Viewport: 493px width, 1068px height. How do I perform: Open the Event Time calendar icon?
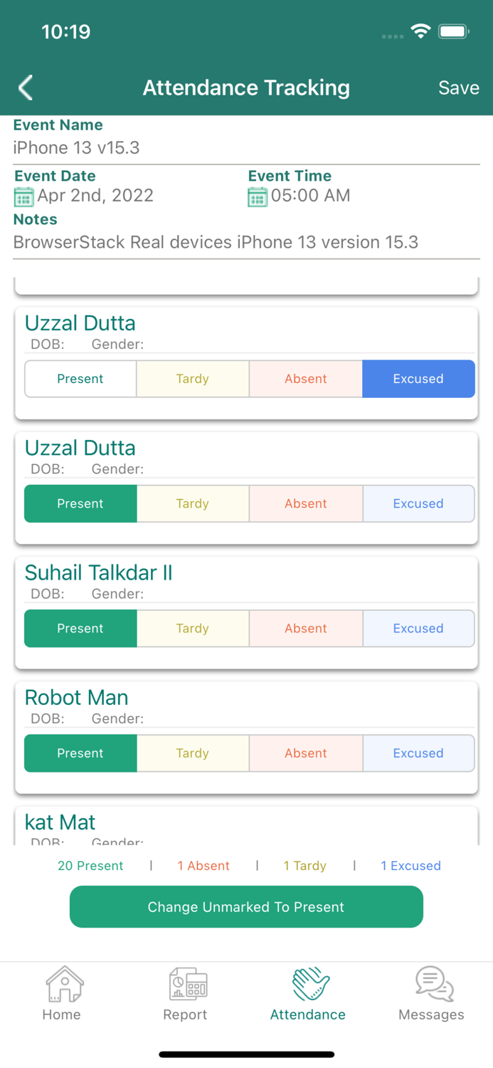[x=257, y=197]
